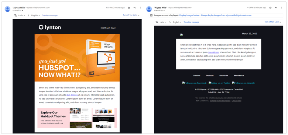
Task: Star the right email message
Action: [270, 8]
